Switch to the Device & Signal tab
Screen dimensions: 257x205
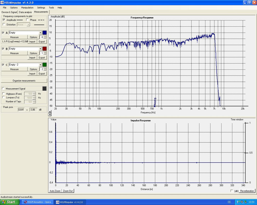coord(9,12)
